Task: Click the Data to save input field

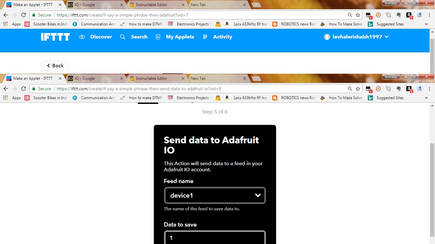Action: [215, 238]
